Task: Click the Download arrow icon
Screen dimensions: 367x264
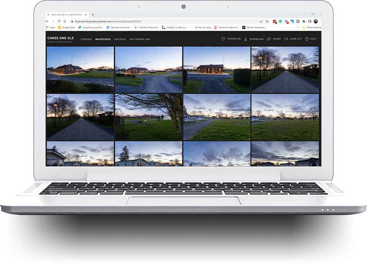Action: (245, 39)
